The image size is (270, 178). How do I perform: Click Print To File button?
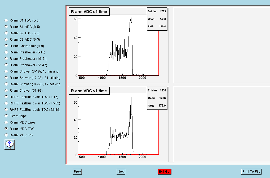pos(251,172)
